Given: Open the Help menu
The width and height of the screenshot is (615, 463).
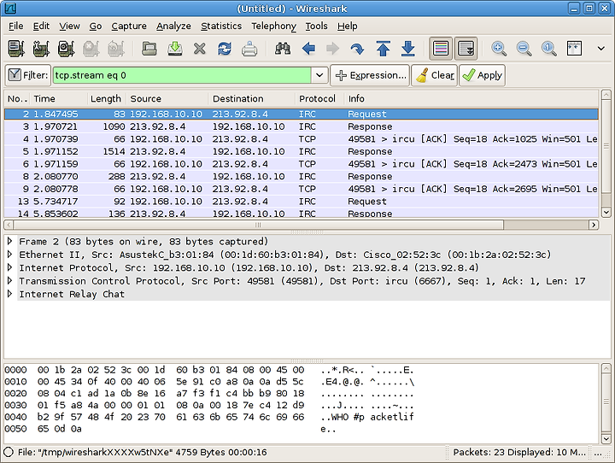Looking at the screenshot, I should tap(347, 26).
